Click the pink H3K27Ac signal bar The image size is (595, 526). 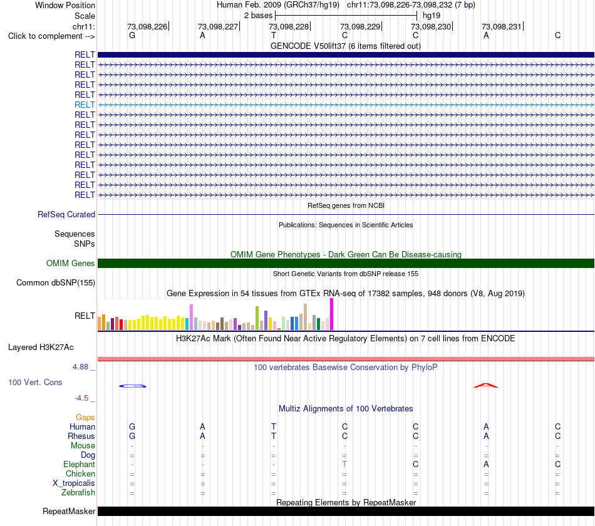click(346, 359)
